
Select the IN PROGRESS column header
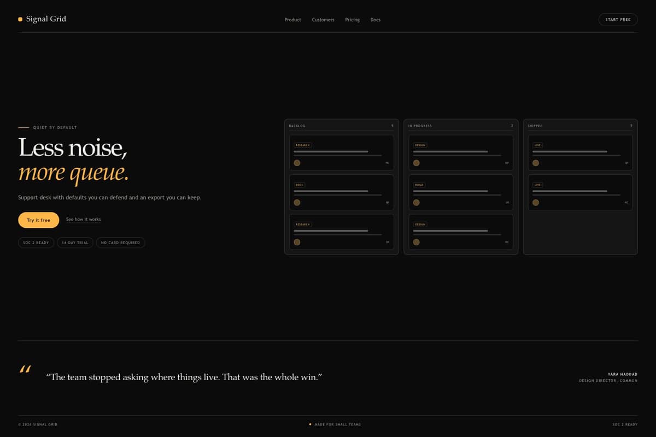(420, 126)
